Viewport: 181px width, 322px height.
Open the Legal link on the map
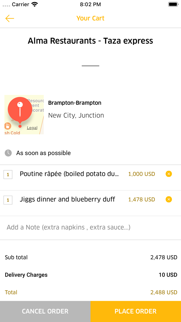pos(32,127)
